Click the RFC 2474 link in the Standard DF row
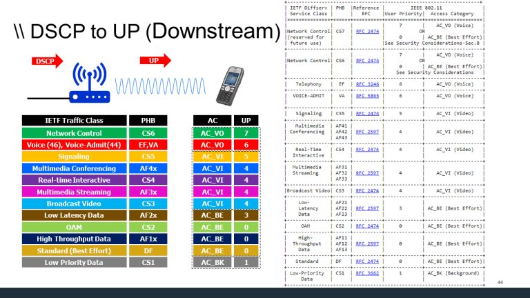This screenshot has width=530, height=298. pyautogui.click(x=367, y=261)
